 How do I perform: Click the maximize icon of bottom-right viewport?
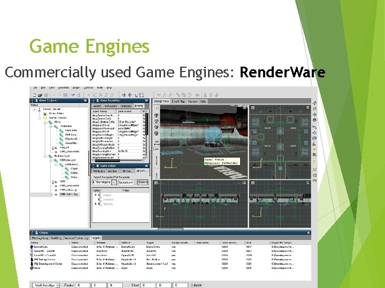click(x=308, y=183)
